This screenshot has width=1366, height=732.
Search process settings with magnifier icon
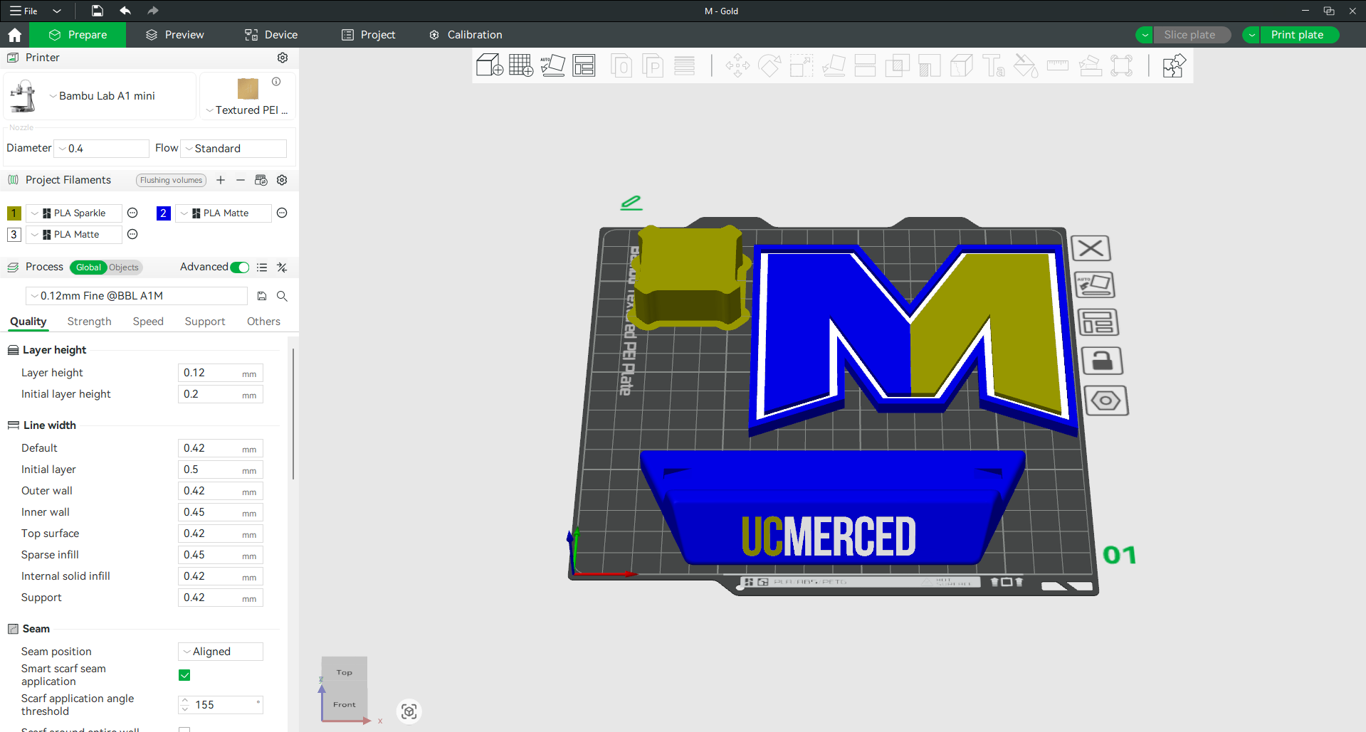[x=282, y=296]
